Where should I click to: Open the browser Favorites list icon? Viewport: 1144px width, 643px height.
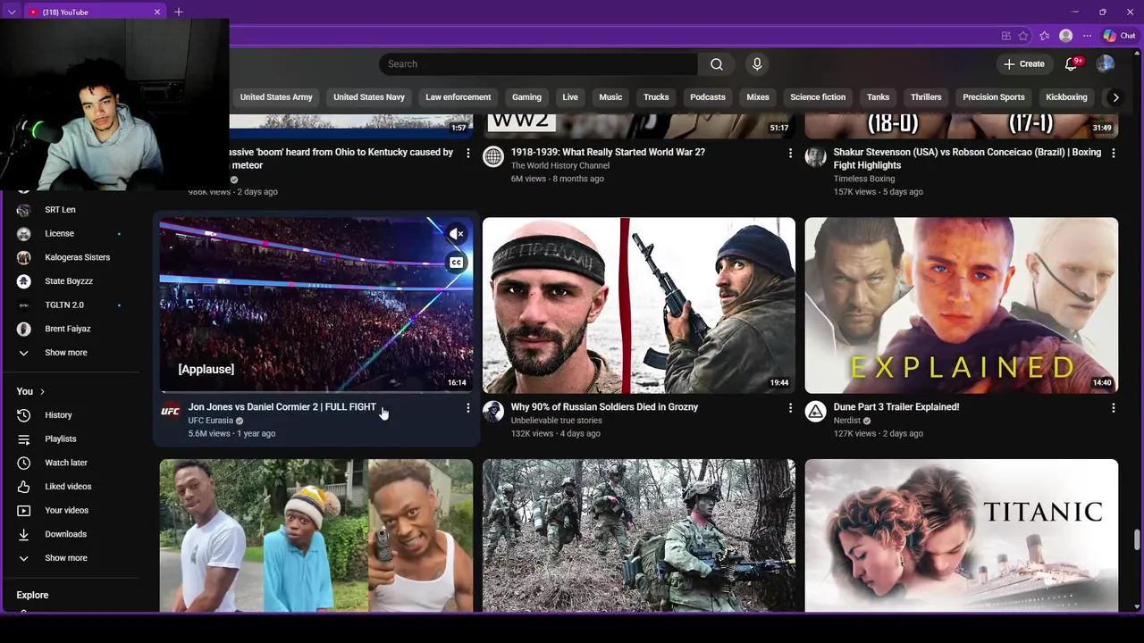coord(1044,36)
